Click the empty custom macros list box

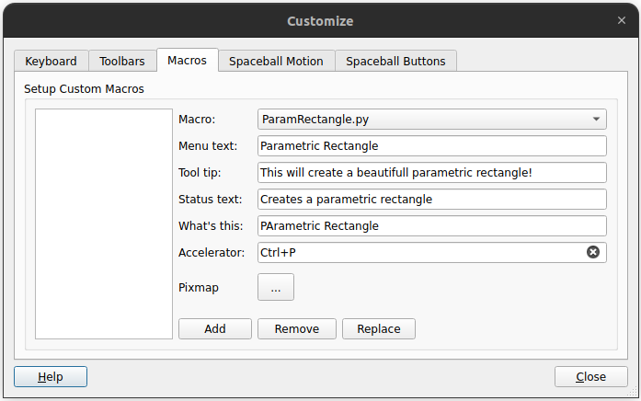pyautogui.click(x=104, y=223)
